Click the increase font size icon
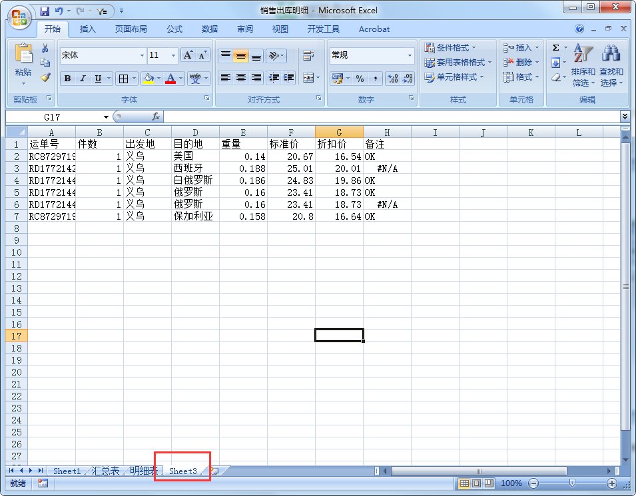This screenshot has height=496, width=636. click(188, 55)
